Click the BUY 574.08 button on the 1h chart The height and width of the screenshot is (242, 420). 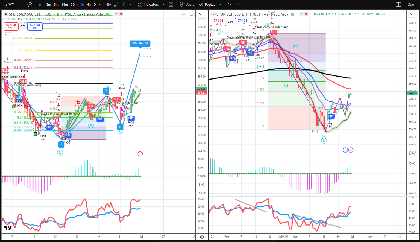point(35,26)
